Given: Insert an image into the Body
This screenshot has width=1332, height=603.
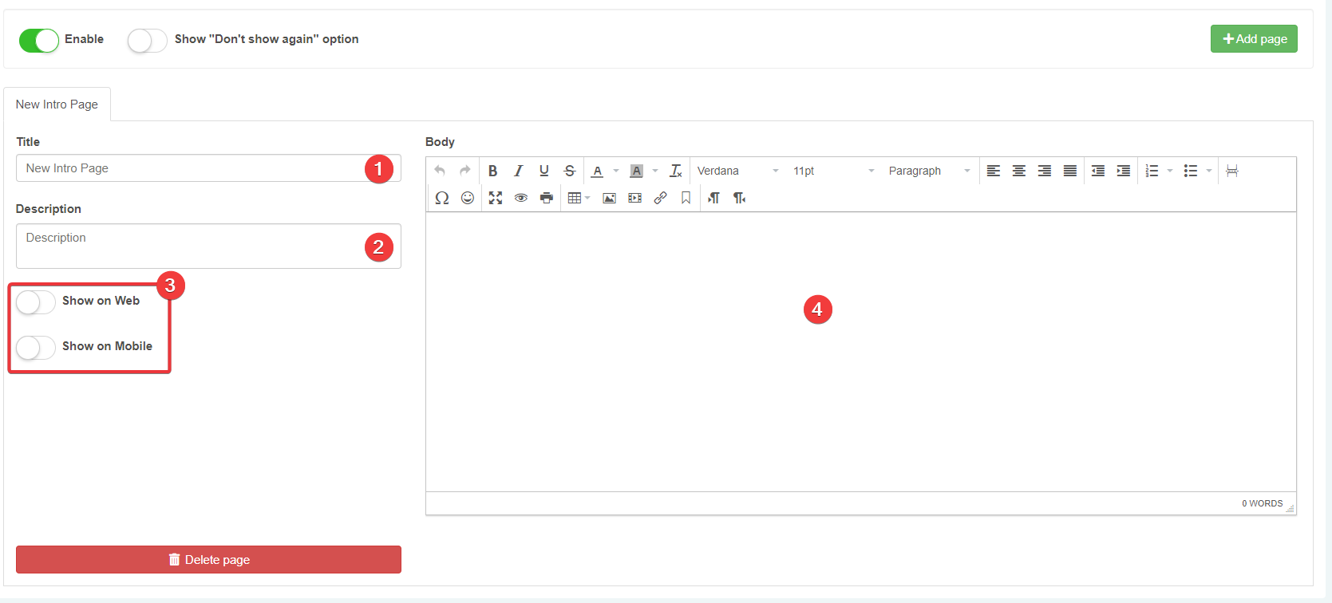Looking at the screenshot, I should [609, 198].
